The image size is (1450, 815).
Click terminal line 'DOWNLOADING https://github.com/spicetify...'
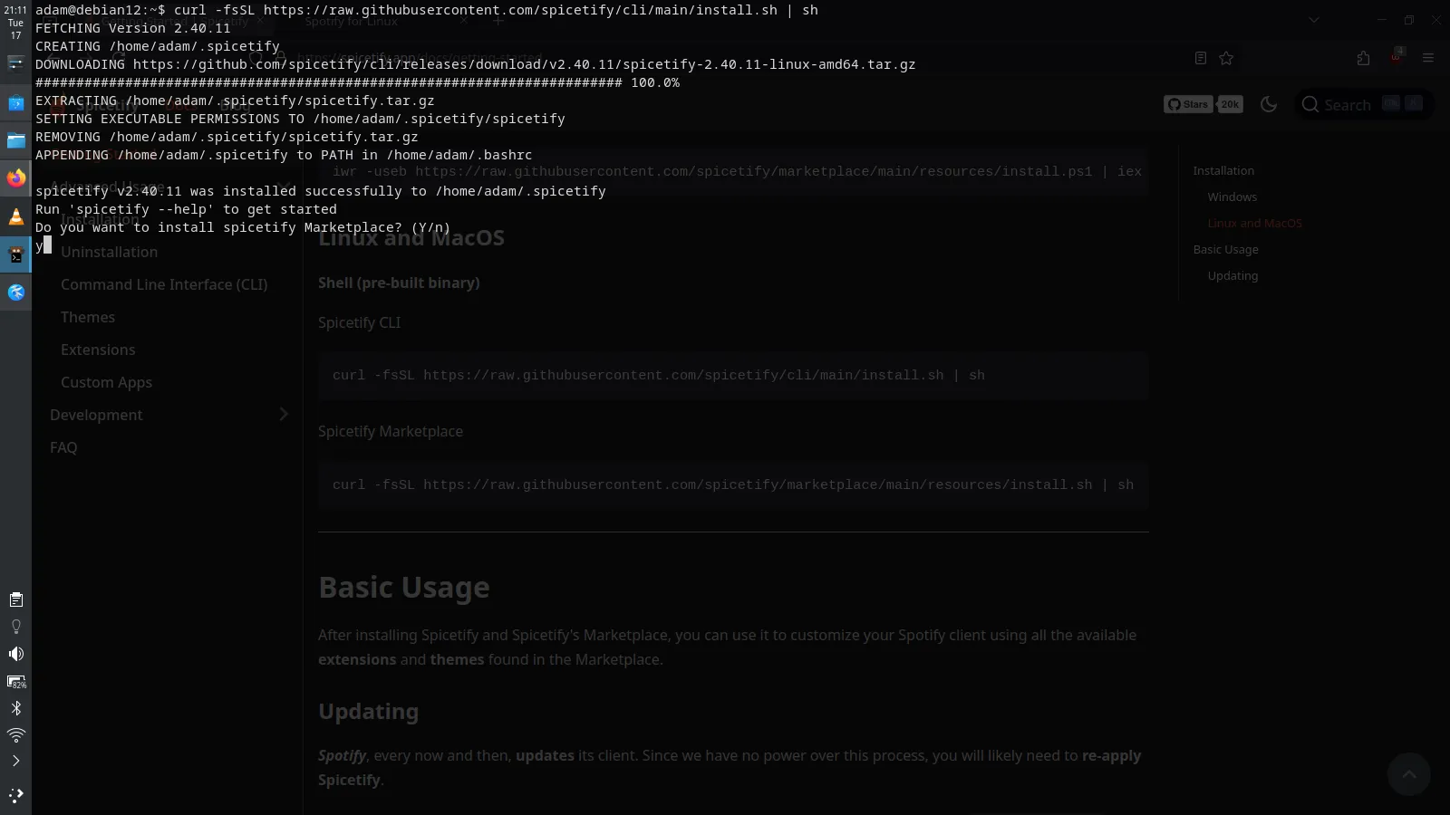click(475, 64)
